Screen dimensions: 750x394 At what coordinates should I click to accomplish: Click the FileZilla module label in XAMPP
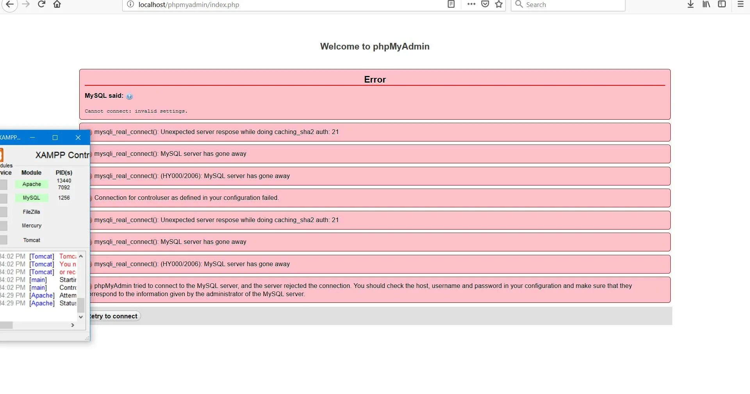click(31, 212)
